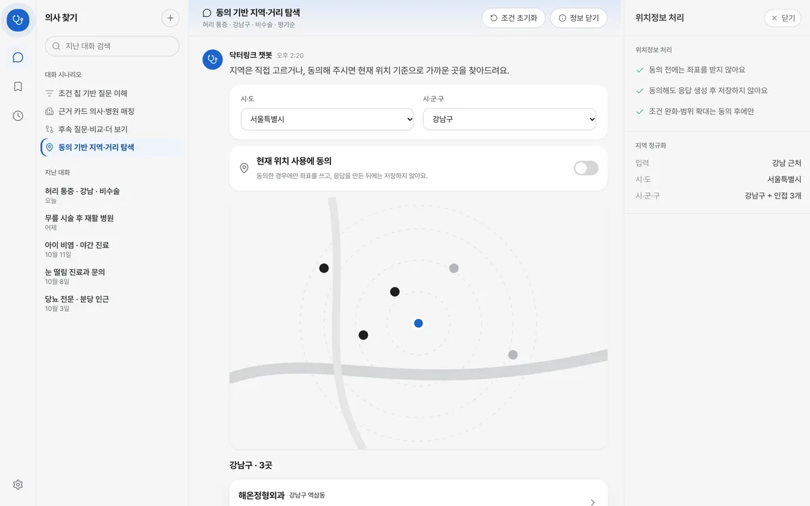Click 강남구 + 인접 3개 value
This screenshot has width=810, height=506.
click(x=773, y=196)
